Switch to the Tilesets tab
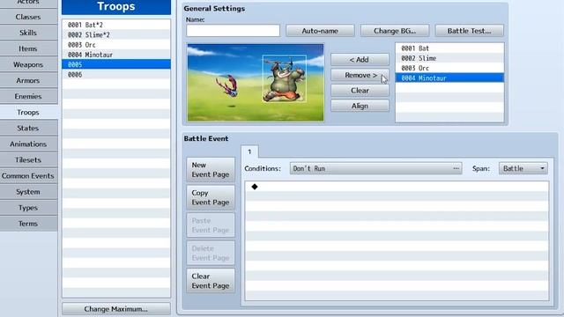 click(x=28, y=160)
